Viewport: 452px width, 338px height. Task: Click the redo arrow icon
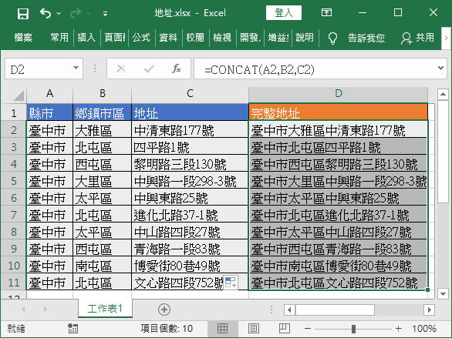tap(76, 13)
